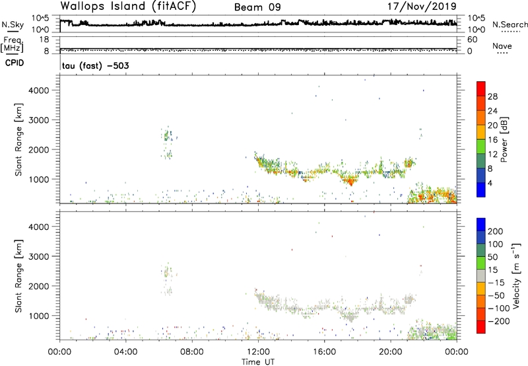528x366 pixels.
Task: Click the 'Slant Range [km]' label of the power panel
Action: point(18,139)
